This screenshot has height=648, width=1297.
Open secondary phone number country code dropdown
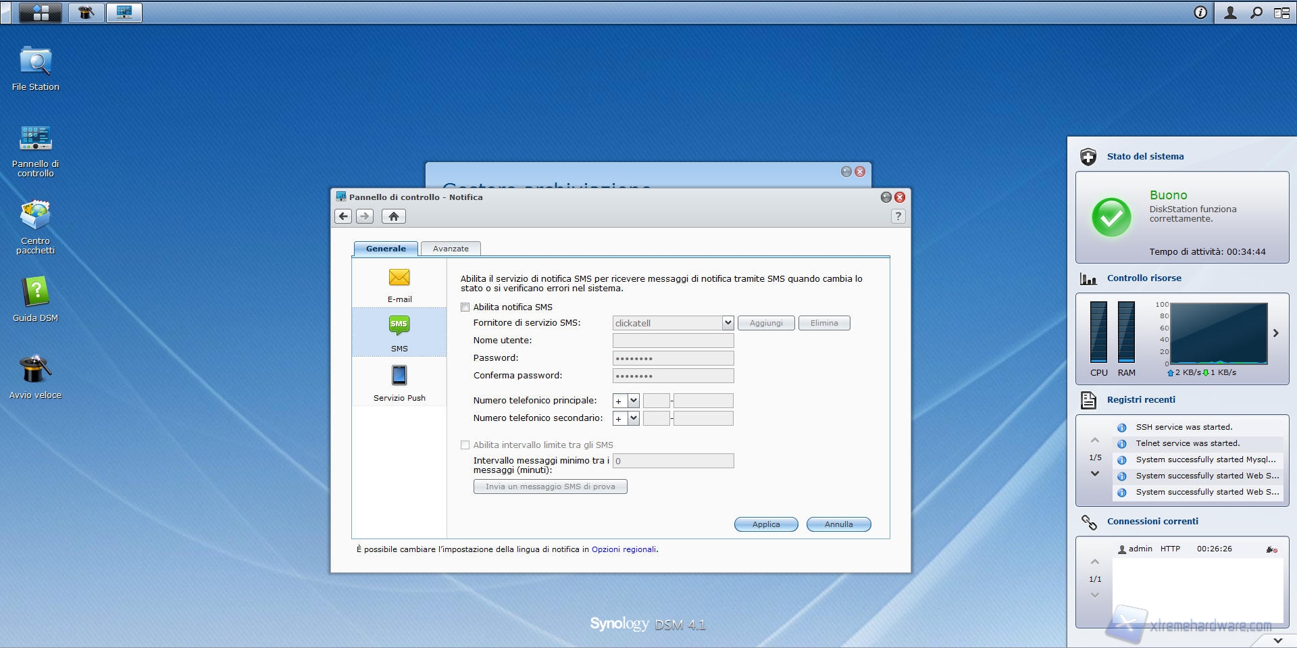tap(633, 418)
